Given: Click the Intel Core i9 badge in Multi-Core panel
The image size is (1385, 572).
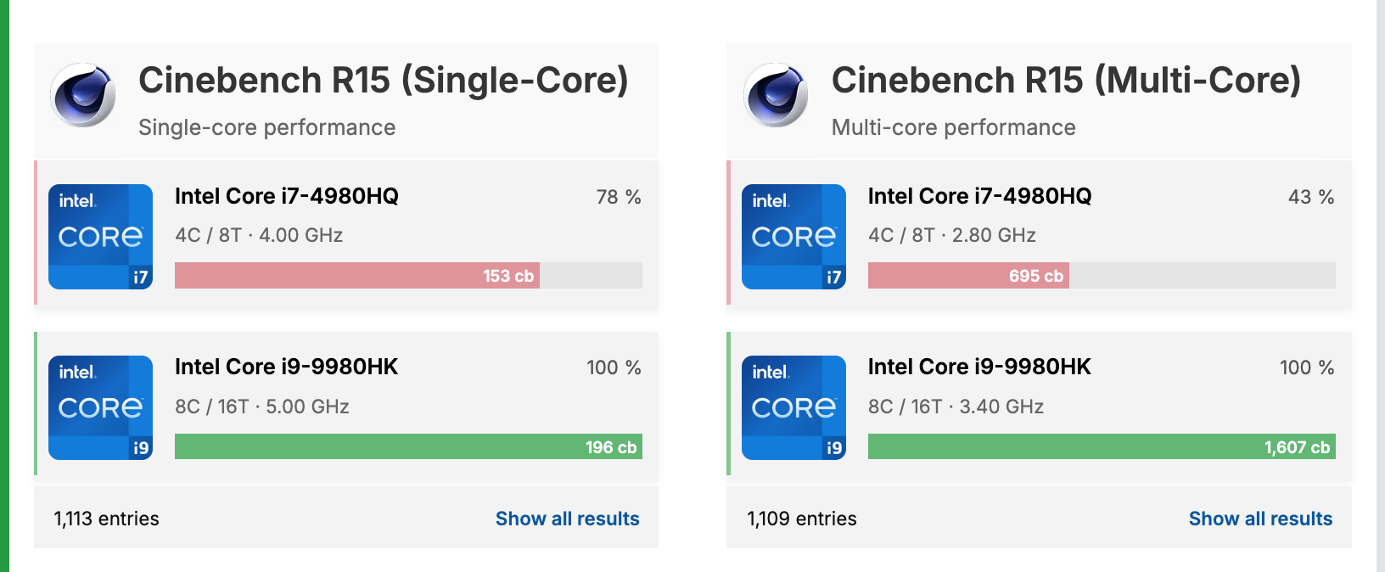Looking at the screenshot, I should tap(793, 408).
